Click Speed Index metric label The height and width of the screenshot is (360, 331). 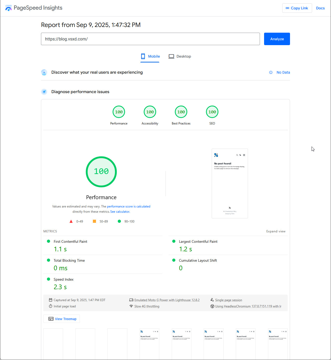pos(64,279)
